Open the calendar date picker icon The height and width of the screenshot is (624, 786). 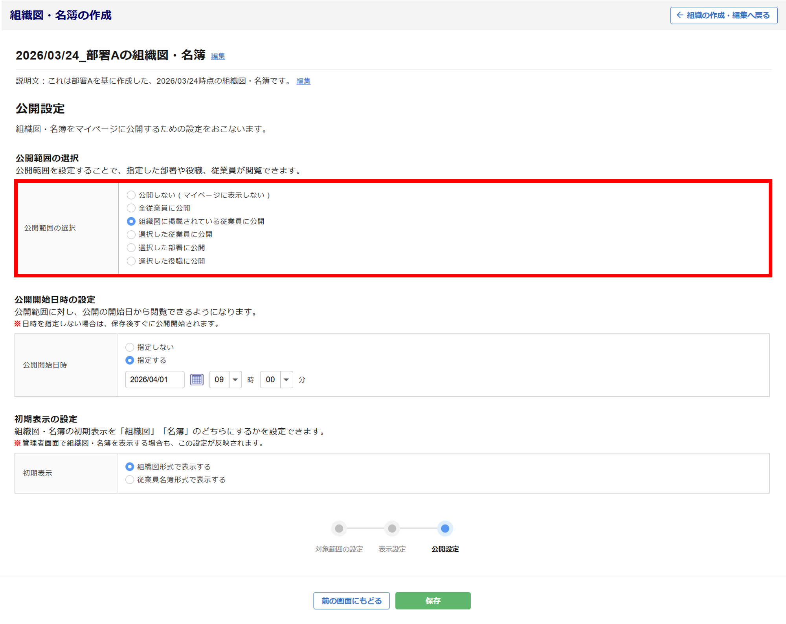(x=196, y=380)
